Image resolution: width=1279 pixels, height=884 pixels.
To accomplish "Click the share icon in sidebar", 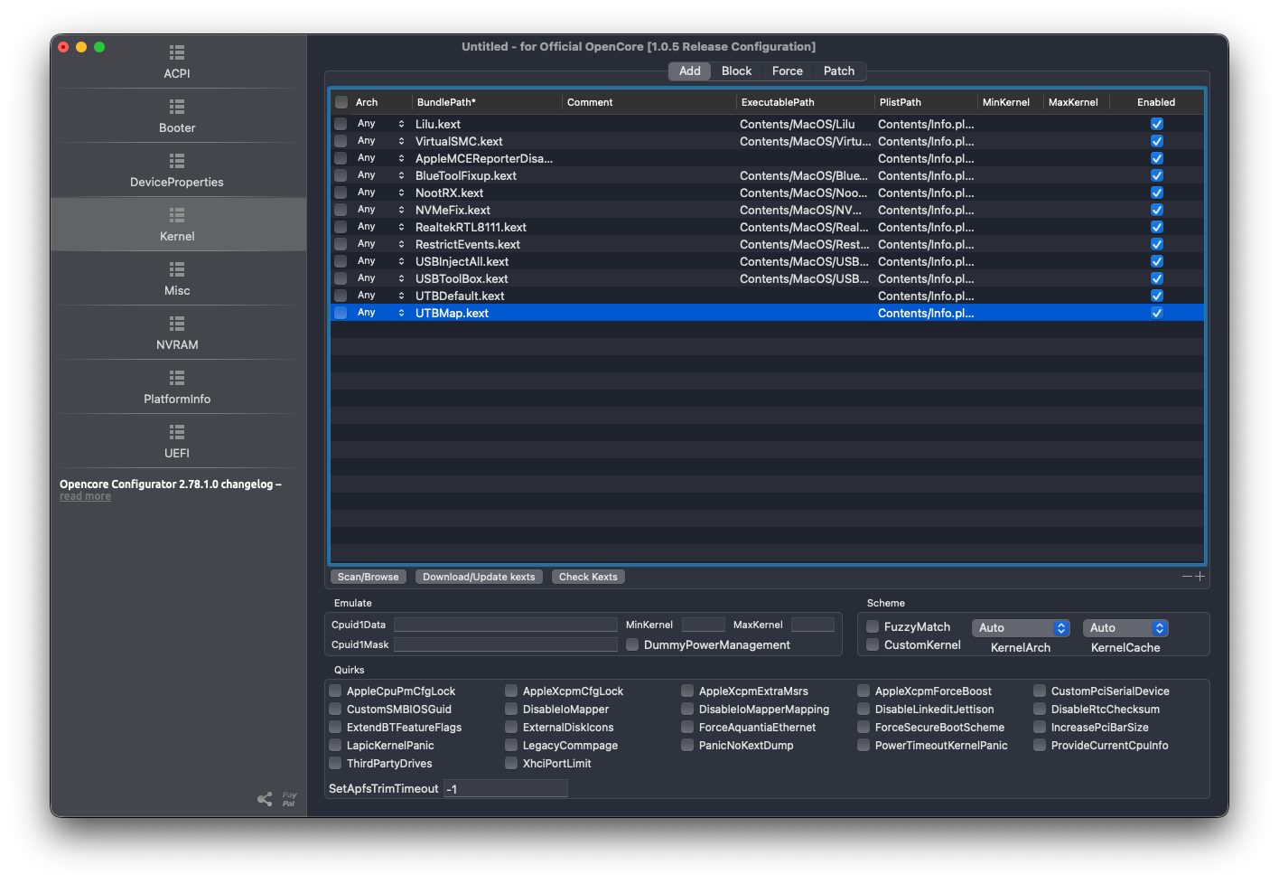I will (265, 799).
